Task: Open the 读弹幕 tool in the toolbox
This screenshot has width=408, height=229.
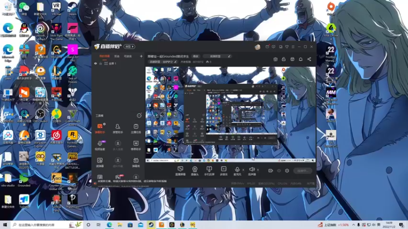Action: point(99,162)
